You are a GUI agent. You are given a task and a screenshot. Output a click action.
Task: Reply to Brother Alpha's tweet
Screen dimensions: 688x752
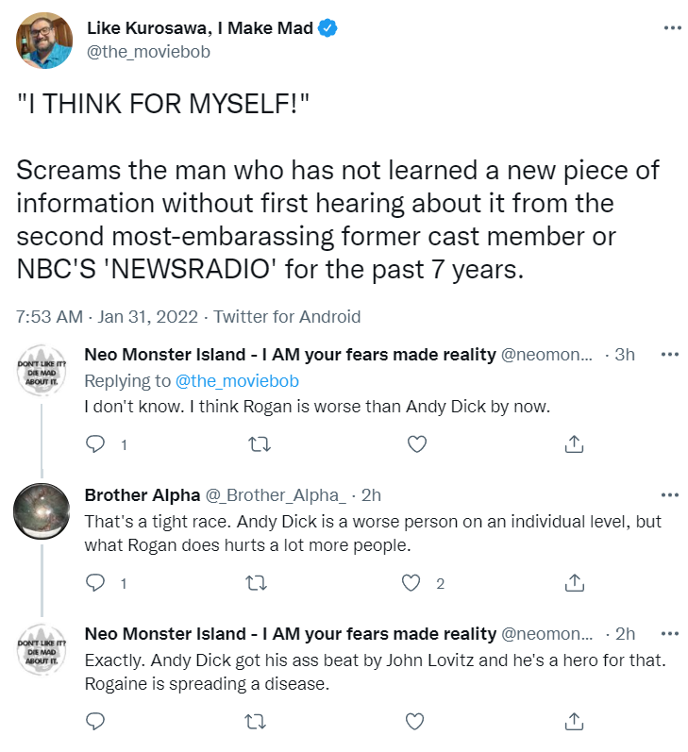click(95, 583)
